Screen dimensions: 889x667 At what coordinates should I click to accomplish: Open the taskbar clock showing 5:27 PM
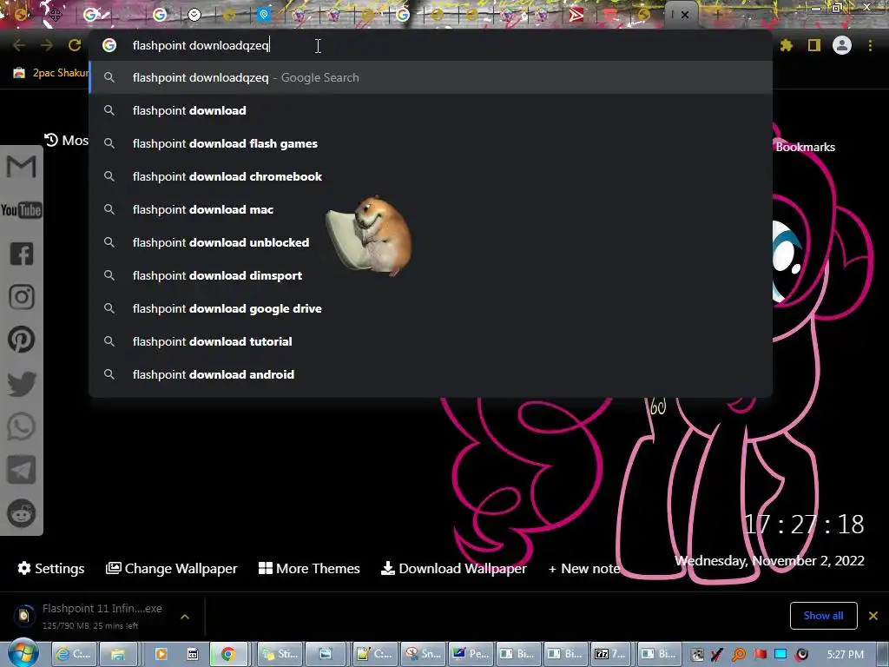pos(845,655)
